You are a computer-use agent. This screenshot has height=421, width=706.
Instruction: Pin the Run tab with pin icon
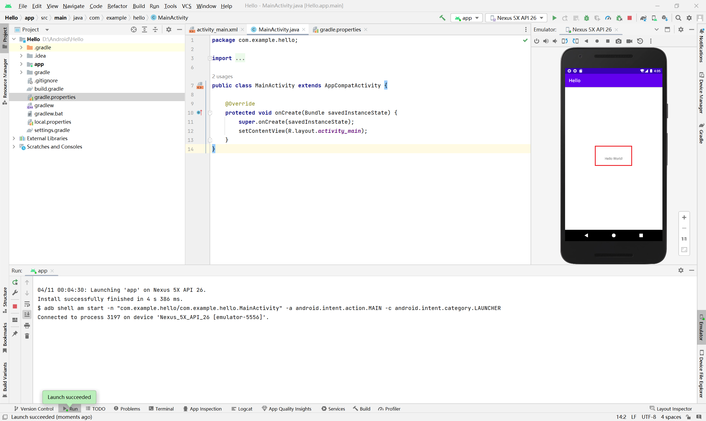(x=15, y=333)
